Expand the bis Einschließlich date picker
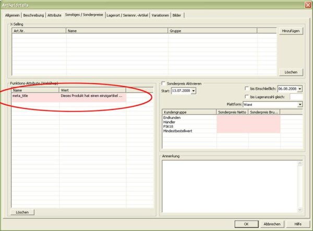 [300, 89]
